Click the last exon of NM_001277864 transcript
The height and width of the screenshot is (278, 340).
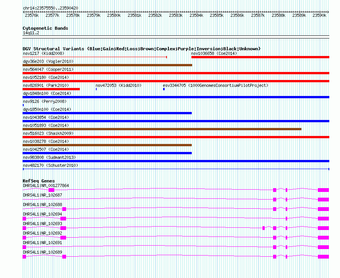tap(324, 190)
